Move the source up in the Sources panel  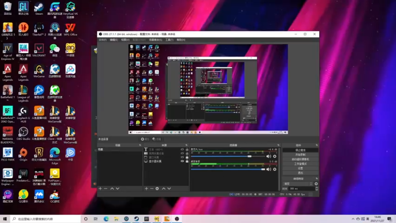pos(164,189)
